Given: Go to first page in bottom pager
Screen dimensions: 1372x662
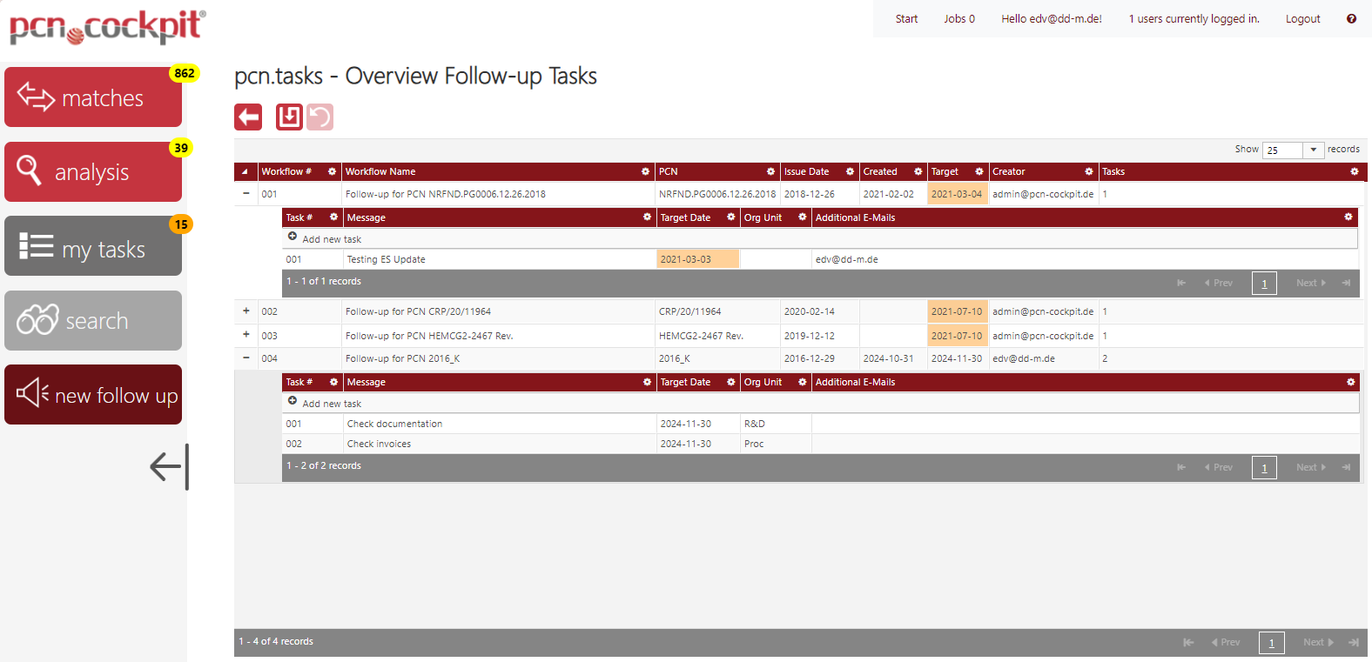Looking at the screenshot, I should coord(1188,642).
